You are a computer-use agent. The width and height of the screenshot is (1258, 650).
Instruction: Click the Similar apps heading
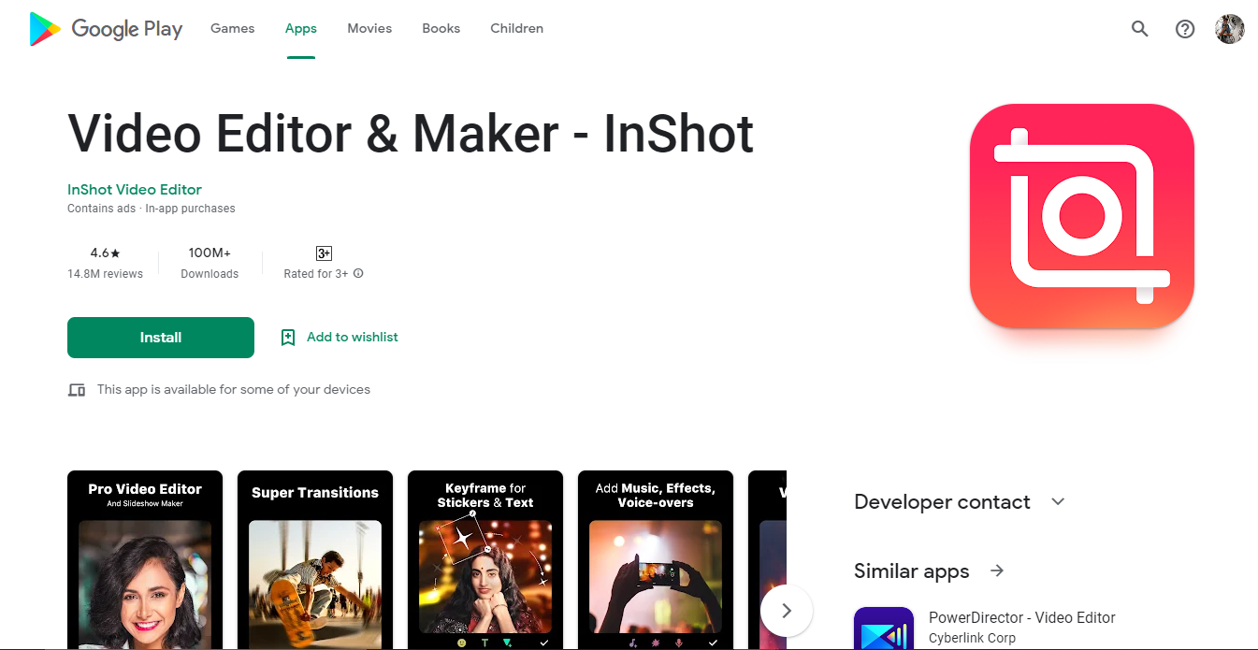point(912,571)
